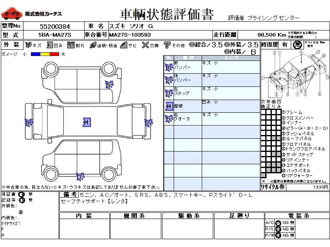The image size is (330, 247).
Task: Click the car frame reference diagram
Action: pyautogui.click(x=295, y=74)
